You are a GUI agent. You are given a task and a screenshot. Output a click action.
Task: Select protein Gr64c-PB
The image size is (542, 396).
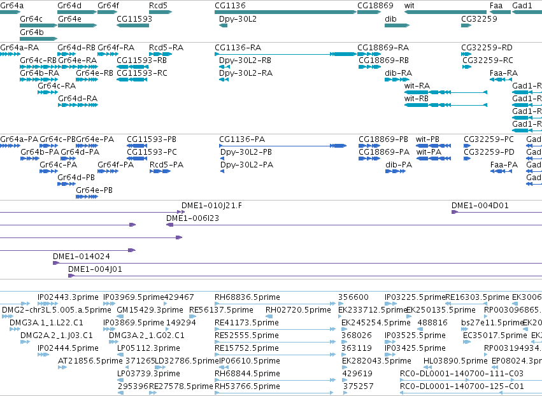[x=58, y=139]
